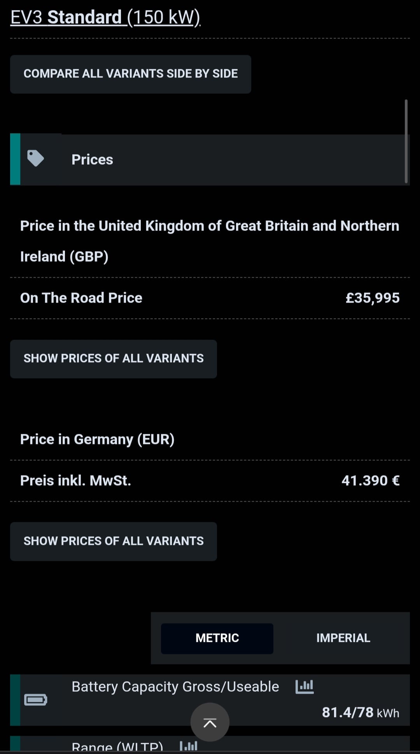Show prices of all variants for the UK
The width and height of the screenshot is (420, 754).
pyautogui.click(x=114, y=359)
